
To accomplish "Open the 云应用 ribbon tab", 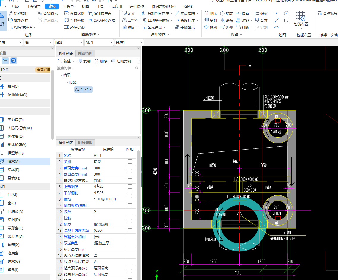I will tap(117, 6).
